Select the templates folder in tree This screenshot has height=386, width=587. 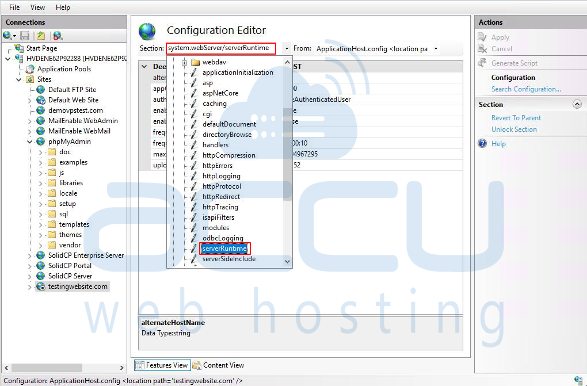tap(74, 224)
